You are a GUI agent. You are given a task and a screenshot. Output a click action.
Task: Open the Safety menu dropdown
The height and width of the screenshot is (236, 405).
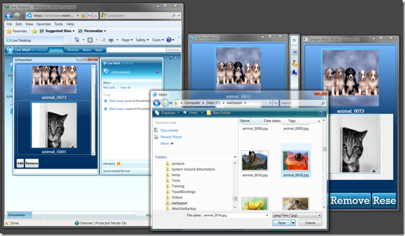point(142,40)
